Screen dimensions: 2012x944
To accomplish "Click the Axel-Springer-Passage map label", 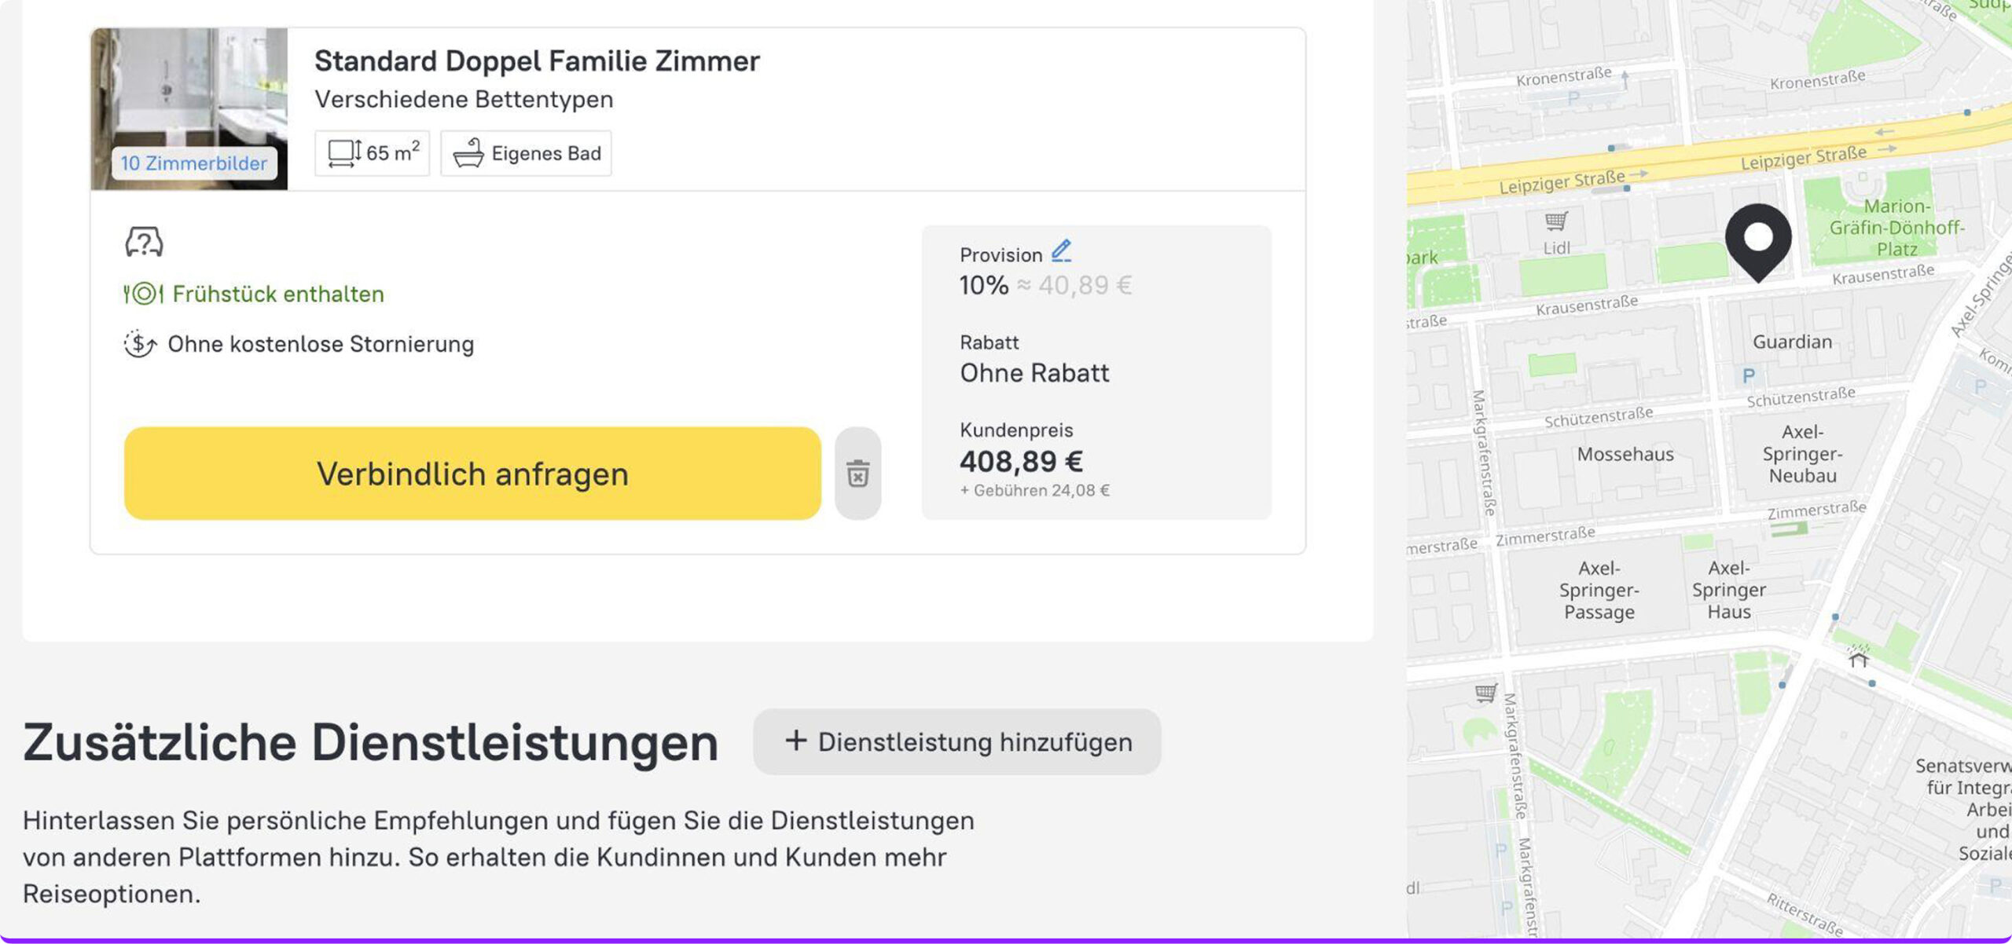I will 1599,590.
